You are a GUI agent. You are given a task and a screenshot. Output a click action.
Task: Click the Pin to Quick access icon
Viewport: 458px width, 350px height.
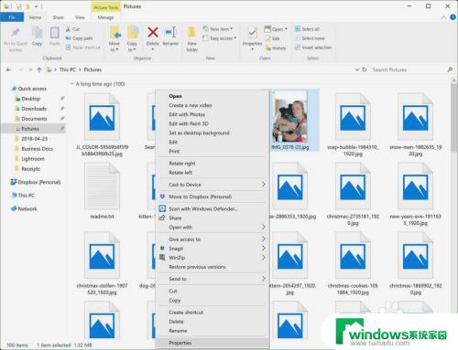tap(16, 33)
